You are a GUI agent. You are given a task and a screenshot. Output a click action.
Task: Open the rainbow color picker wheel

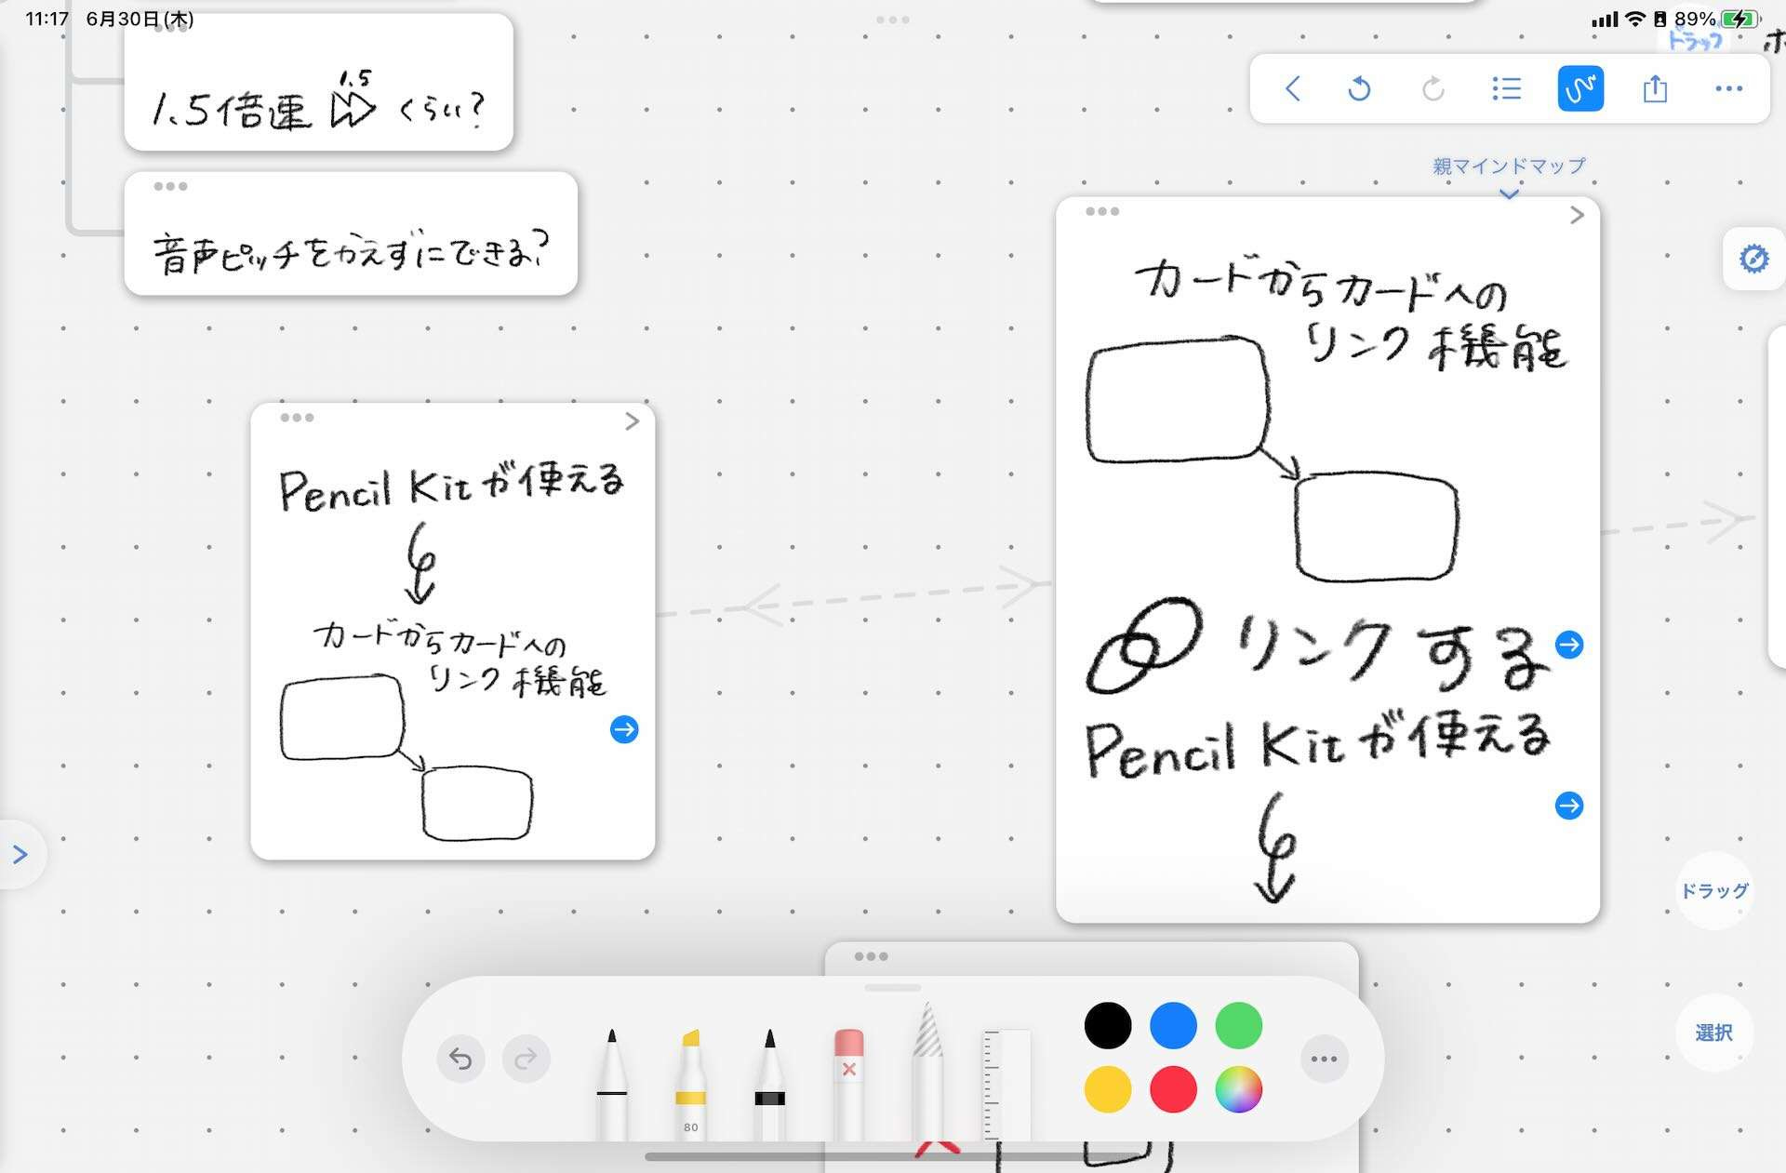[1238, 1089]
